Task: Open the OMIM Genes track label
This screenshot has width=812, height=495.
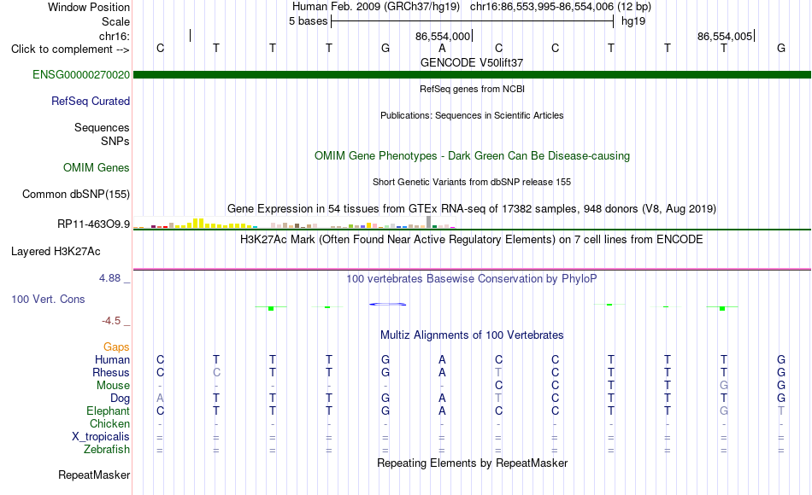Action: click(97, 167)
